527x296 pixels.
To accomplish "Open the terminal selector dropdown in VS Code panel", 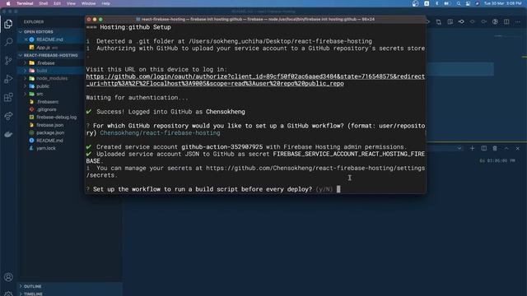I will tap(459, 148).
